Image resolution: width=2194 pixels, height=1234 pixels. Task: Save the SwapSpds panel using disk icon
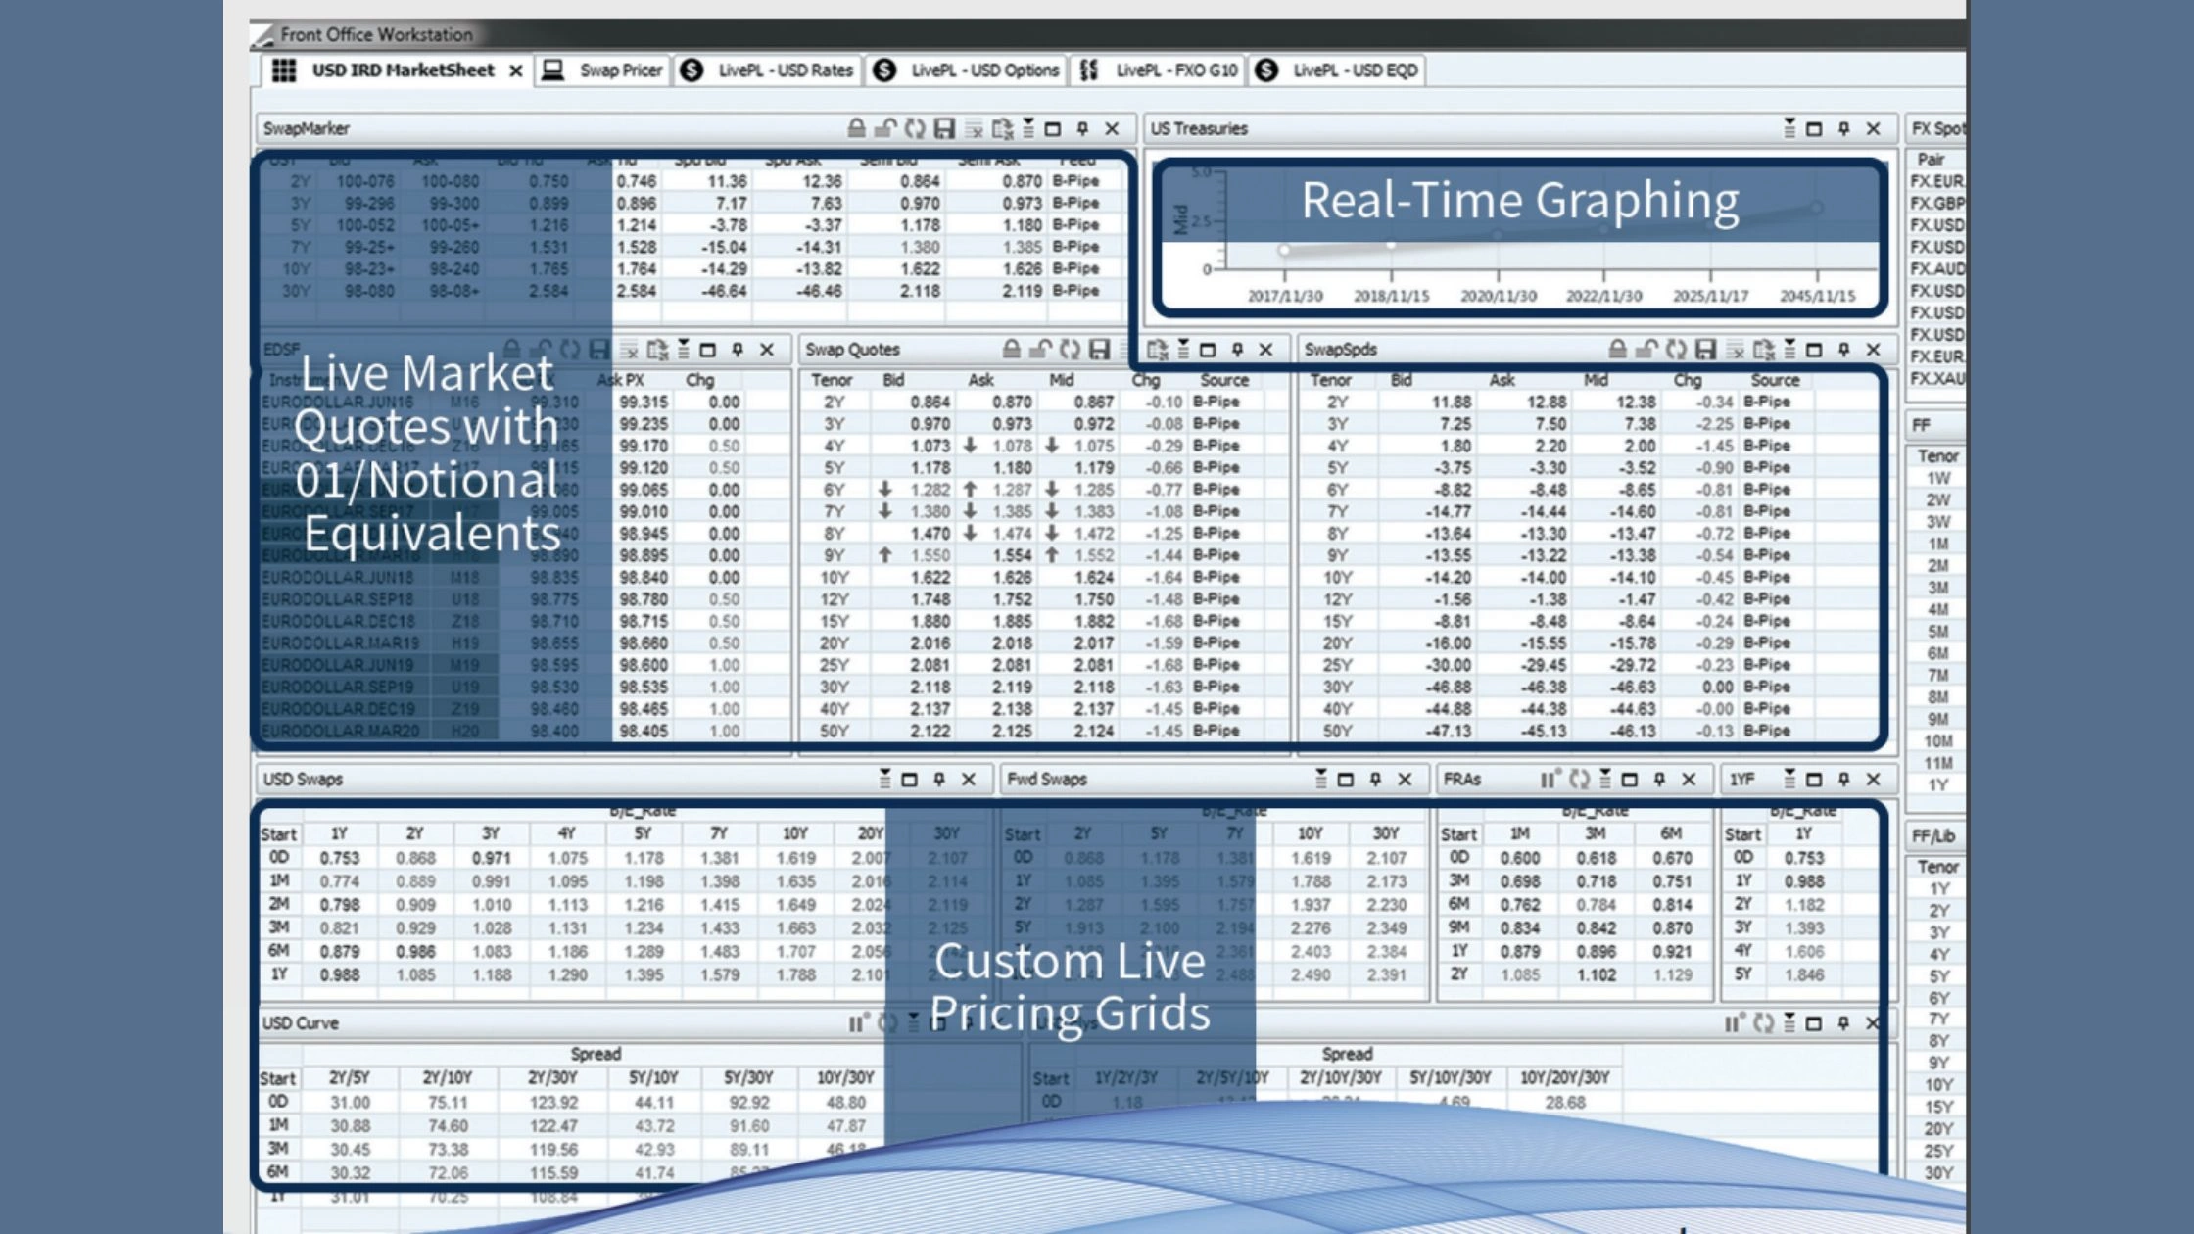point(1705,350)
